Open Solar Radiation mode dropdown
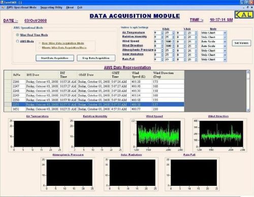The width and height of the screenshot is (254, 197). tap(225, 55)
